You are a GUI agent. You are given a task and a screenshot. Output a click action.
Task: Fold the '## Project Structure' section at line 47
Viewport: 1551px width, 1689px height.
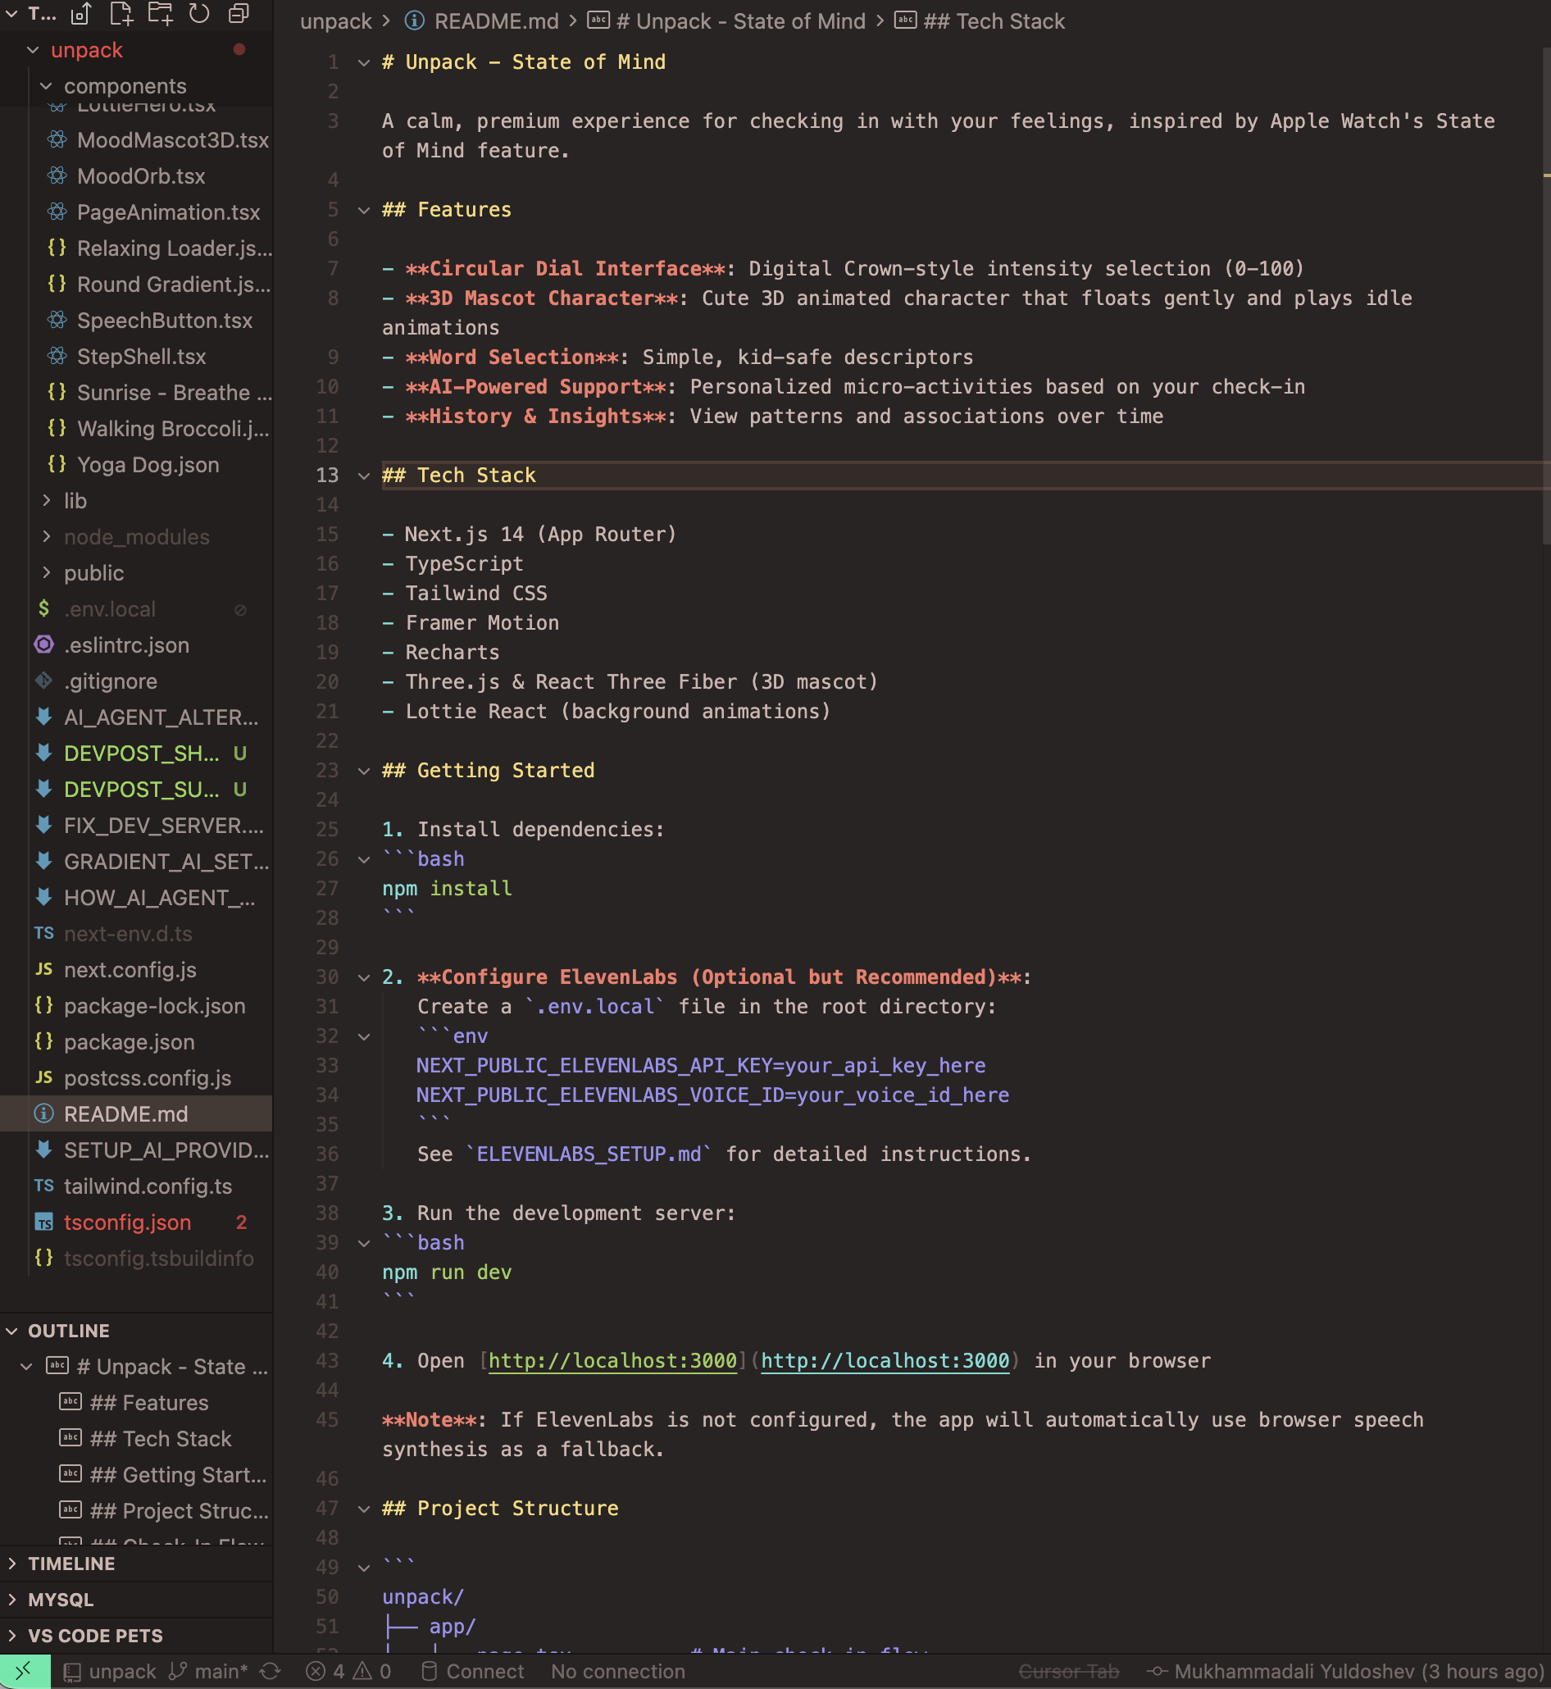(x=363, y=1509)
